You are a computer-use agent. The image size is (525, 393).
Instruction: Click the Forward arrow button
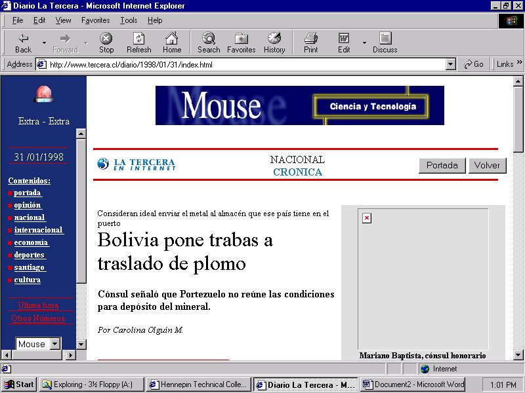click(65, 43)
